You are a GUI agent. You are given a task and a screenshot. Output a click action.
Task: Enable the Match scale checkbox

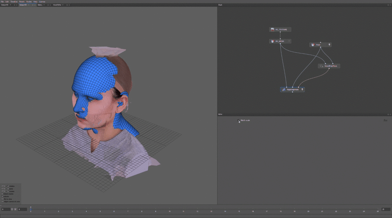click(239, 120)
